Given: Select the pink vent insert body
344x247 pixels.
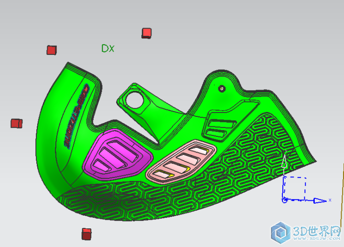Looking at the screenshot, I should pyautogui.click(x=181, y=161).
